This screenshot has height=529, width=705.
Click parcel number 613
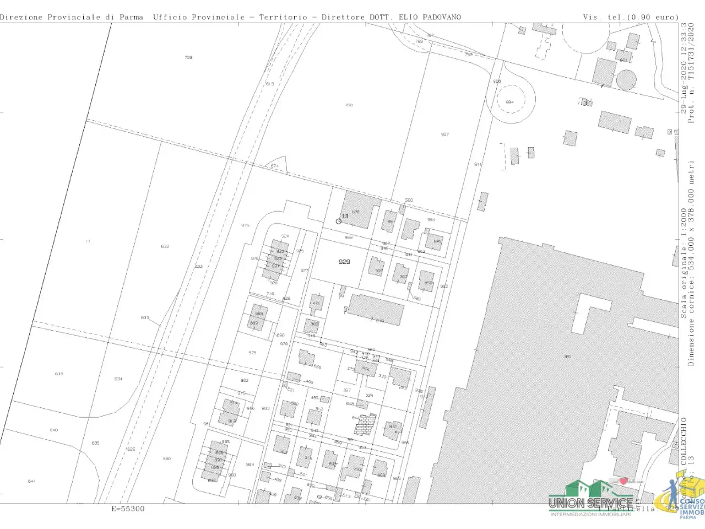(x=270, y=84)
